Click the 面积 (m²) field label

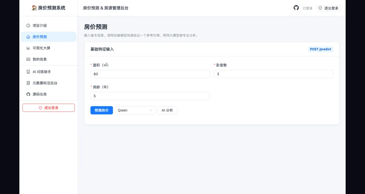point(101,65)
